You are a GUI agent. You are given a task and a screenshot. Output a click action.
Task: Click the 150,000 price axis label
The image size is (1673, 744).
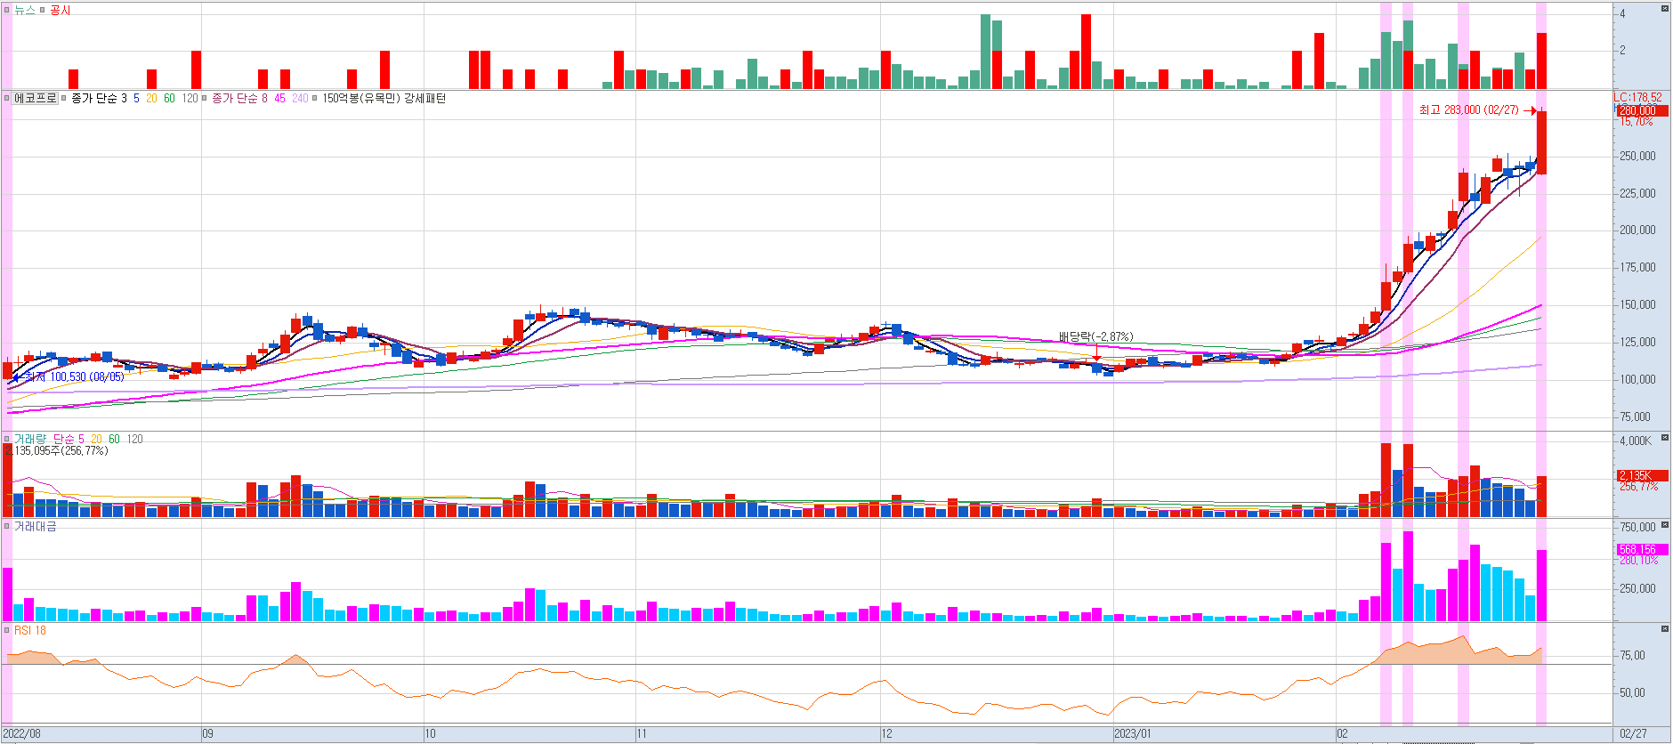(x=1637, y=304)
